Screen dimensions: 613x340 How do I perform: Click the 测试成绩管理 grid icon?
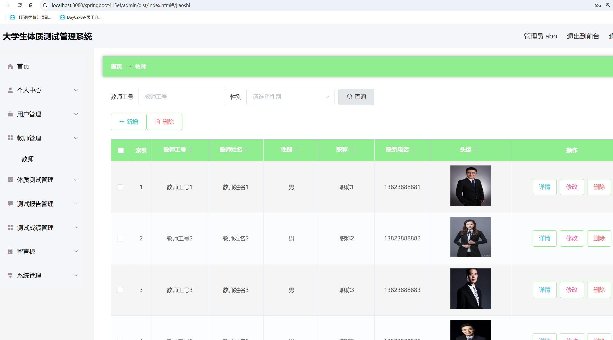[10, 227]
